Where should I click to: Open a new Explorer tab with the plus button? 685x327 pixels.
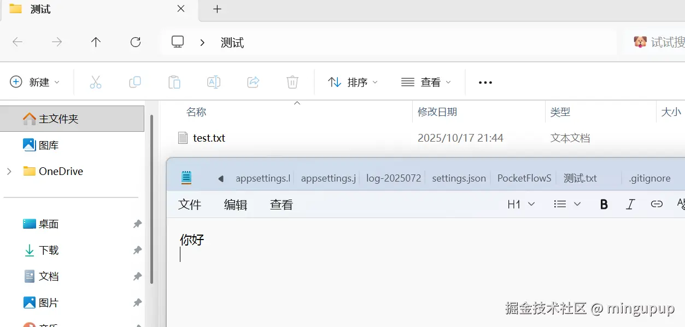[x=217, y=9]
